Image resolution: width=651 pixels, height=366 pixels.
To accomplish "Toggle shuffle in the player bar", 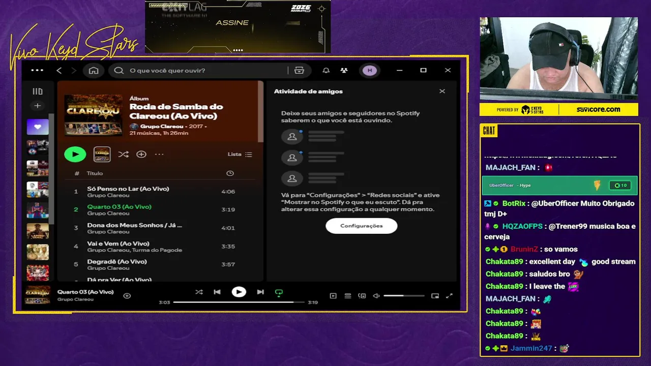I will pos(199,292).
